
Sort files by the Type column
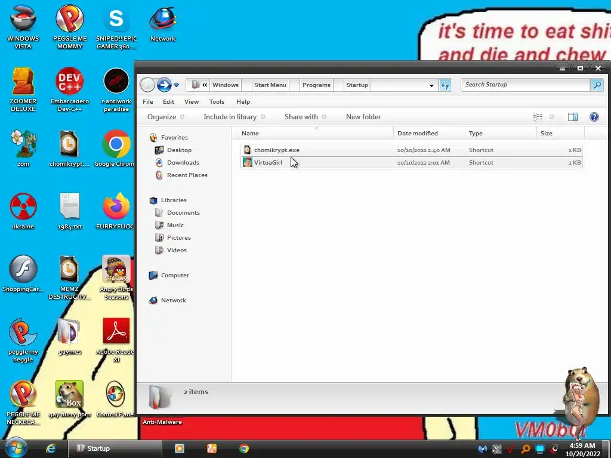pyautogui.click(x=501, y=133)
